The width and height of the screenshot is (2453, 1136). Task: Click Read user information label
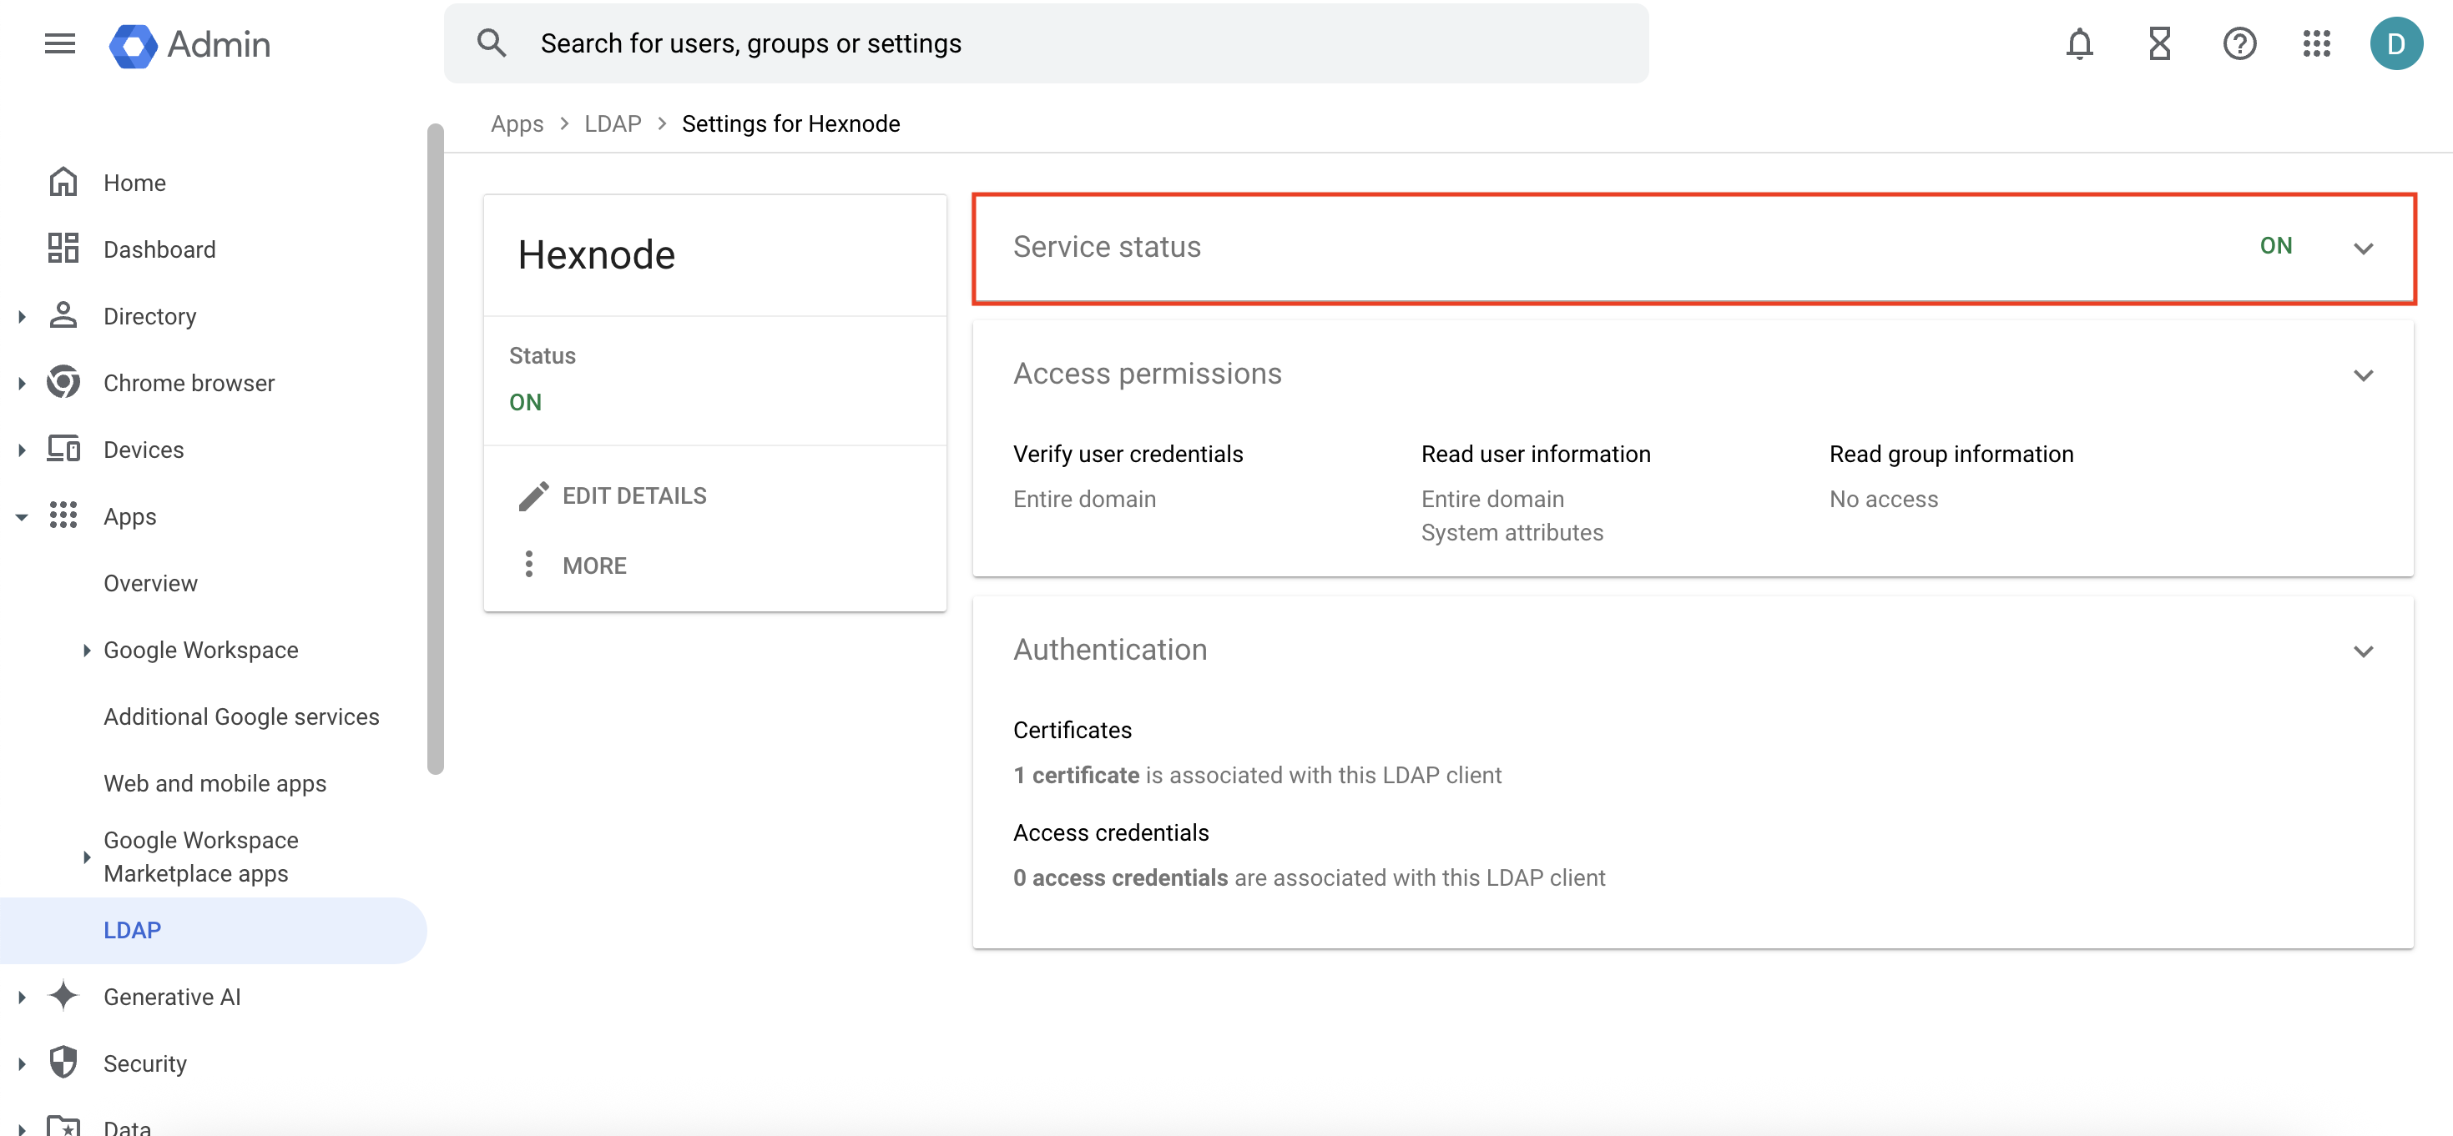1535,454
